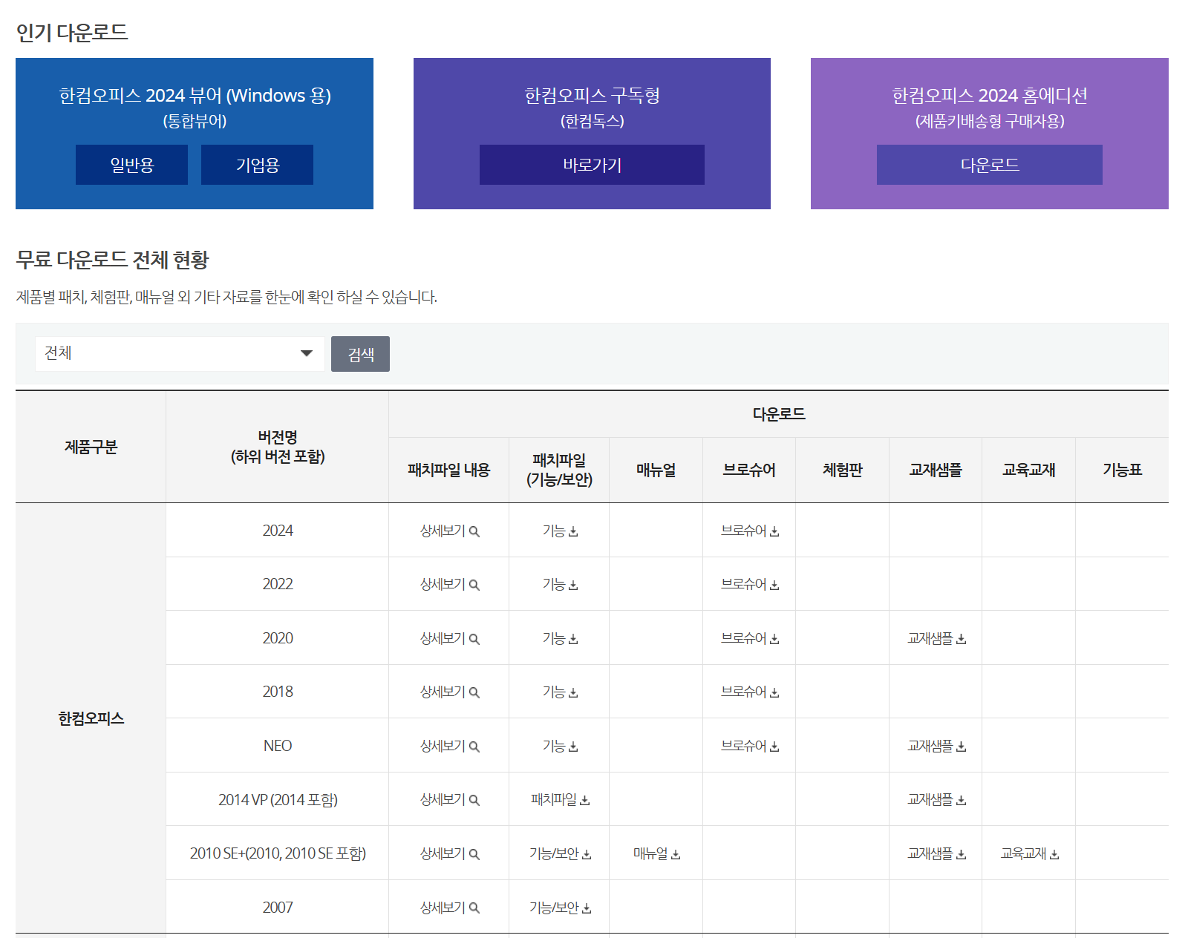Download 기능 patch file for version 2022
This screenshot has width=1188, height=938.
coord(558,583)
